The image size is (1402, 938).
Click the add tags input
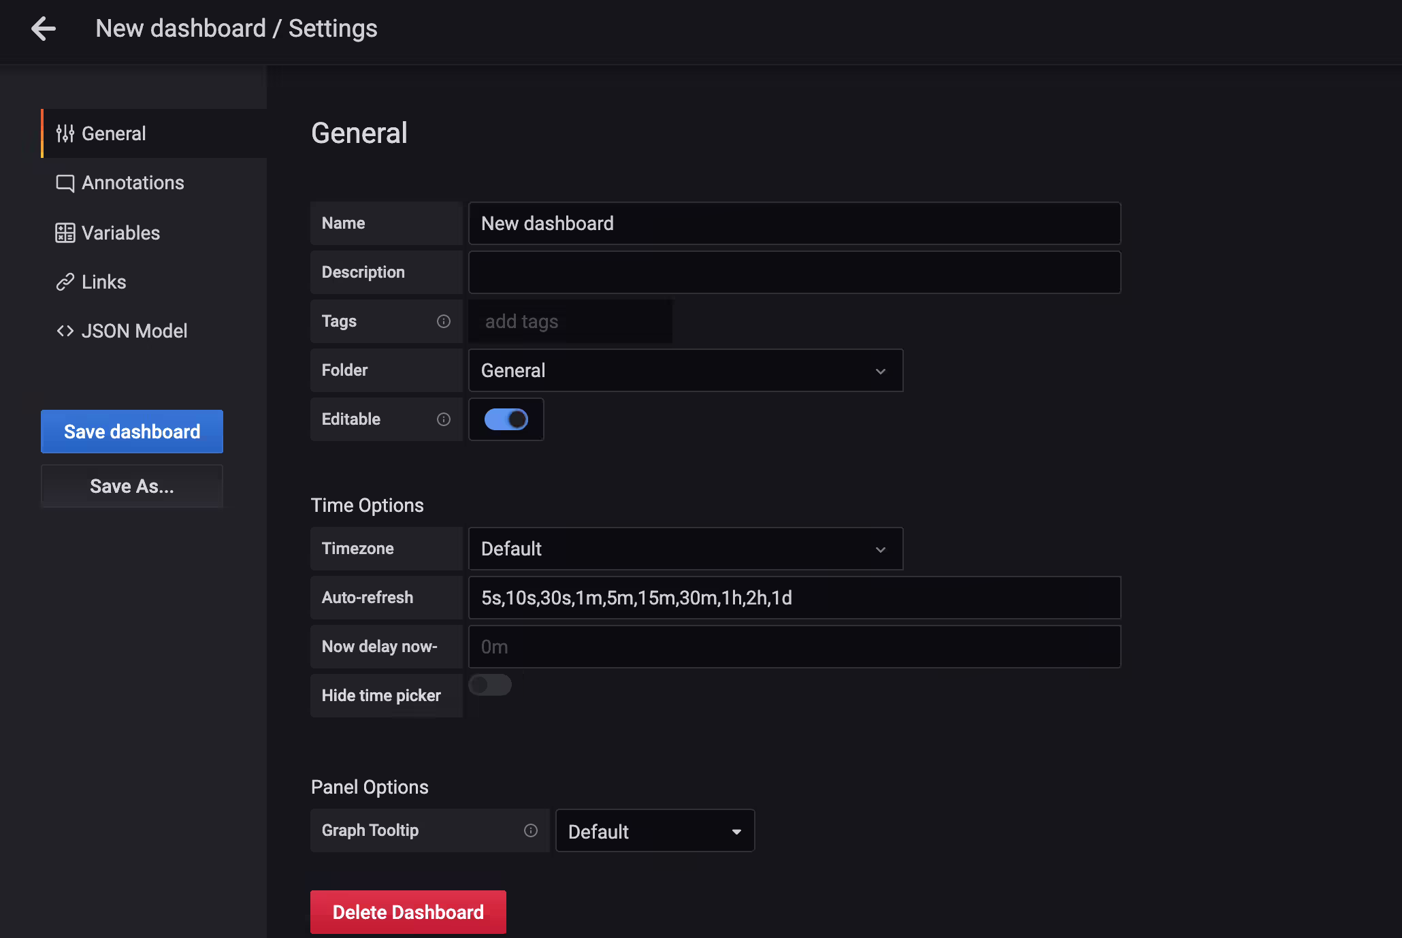pyautogui.click(x=570, y=321)
